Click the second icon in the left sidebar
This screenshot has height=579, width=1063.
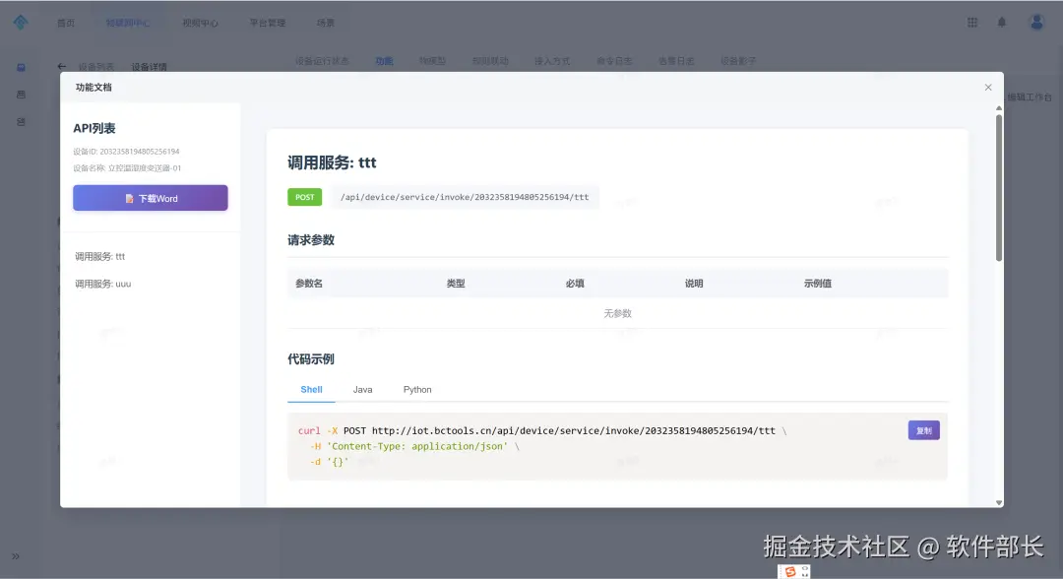pyautogui.click(x=22, y=95)
